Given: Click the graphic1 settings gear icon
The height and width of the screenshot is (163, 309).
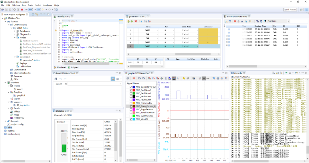Looking at the screenshot, I should (128, 78).
